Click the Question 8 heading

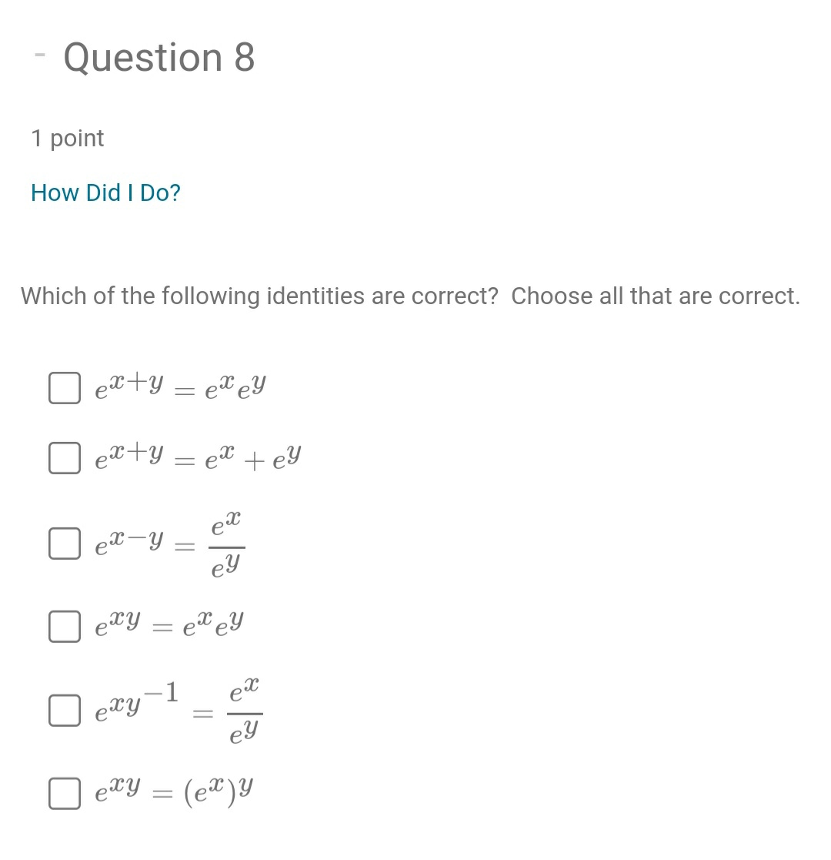159,57
